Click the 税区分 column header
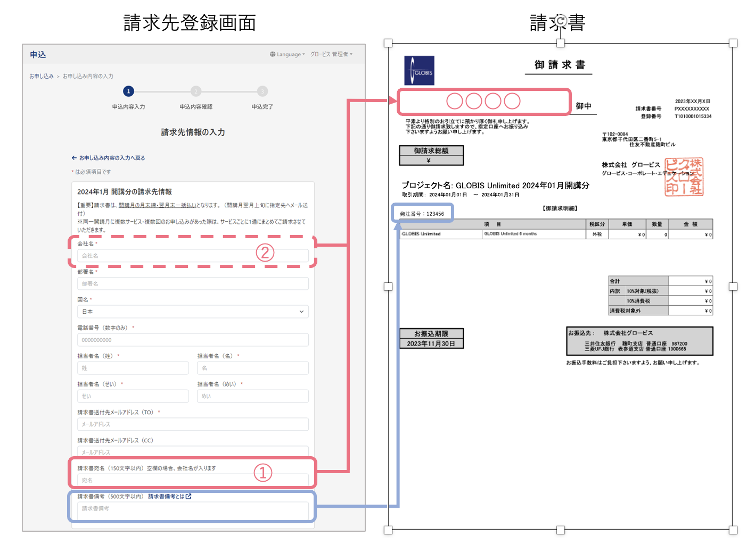This screenshot has height=554, width=755. [x=597, y=224]
